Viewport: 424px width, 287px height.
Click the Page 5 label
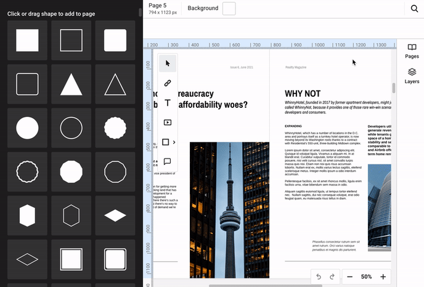(x=158, y=6)
